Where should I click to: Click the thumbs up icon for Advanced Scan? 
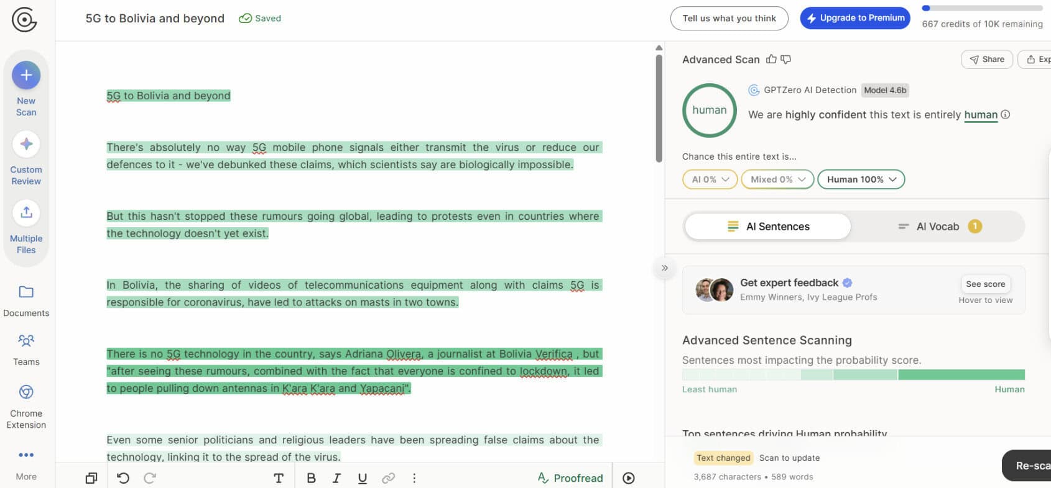(771, 59)
